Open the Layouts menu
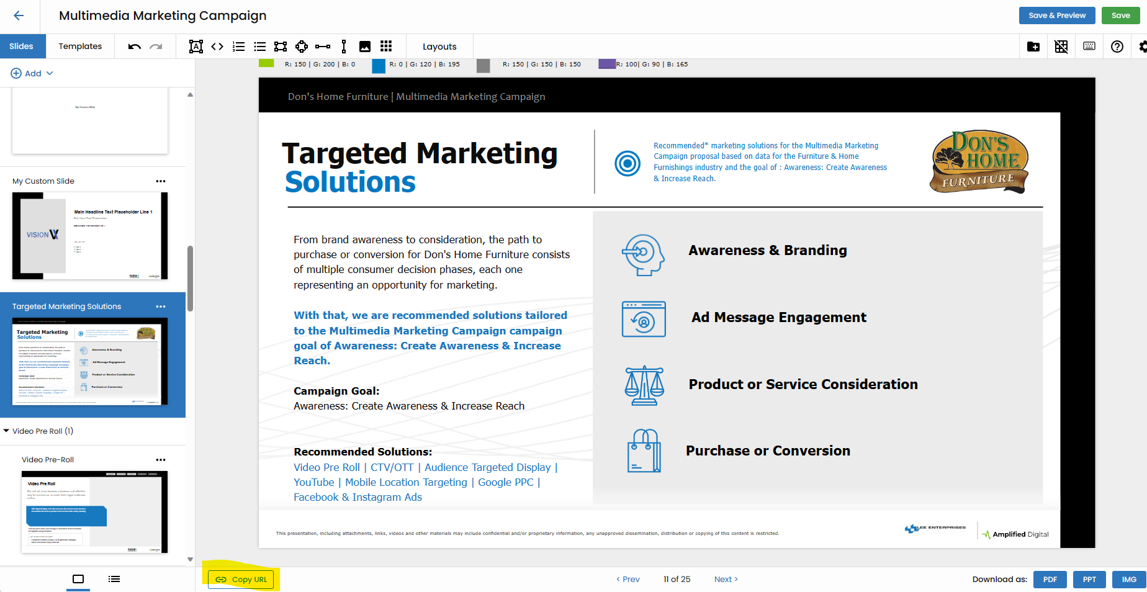 click(x=439, y=47)
